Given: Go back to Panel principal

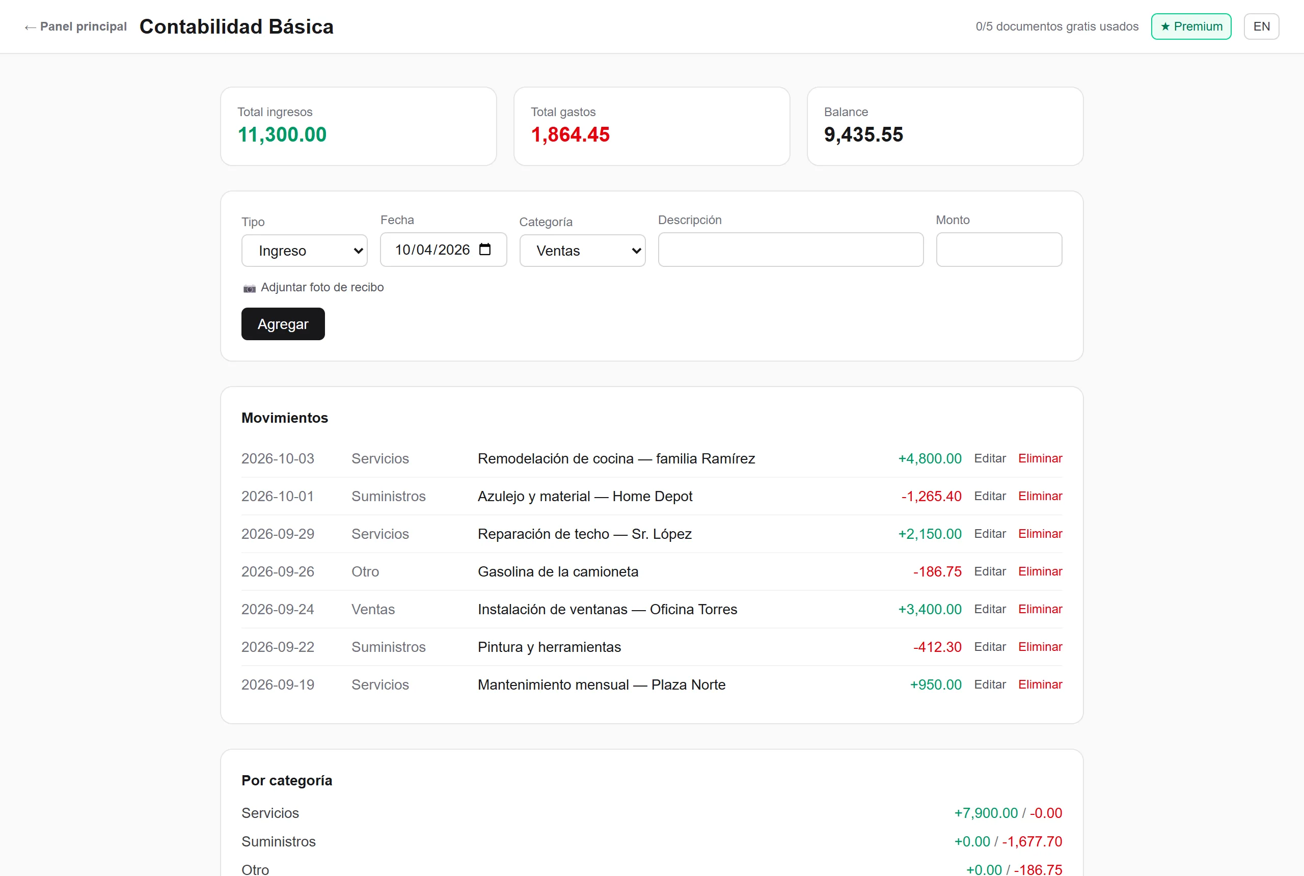Looking at the screenshot, I should [x=75, y=27].
